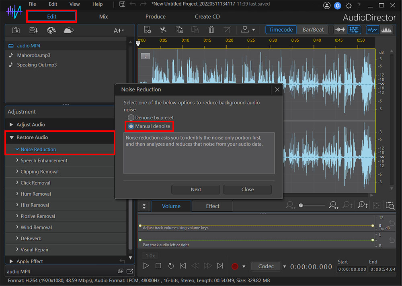402x286 pixels.
Task: Select Denoise by preset
Action: coord(131,117)
